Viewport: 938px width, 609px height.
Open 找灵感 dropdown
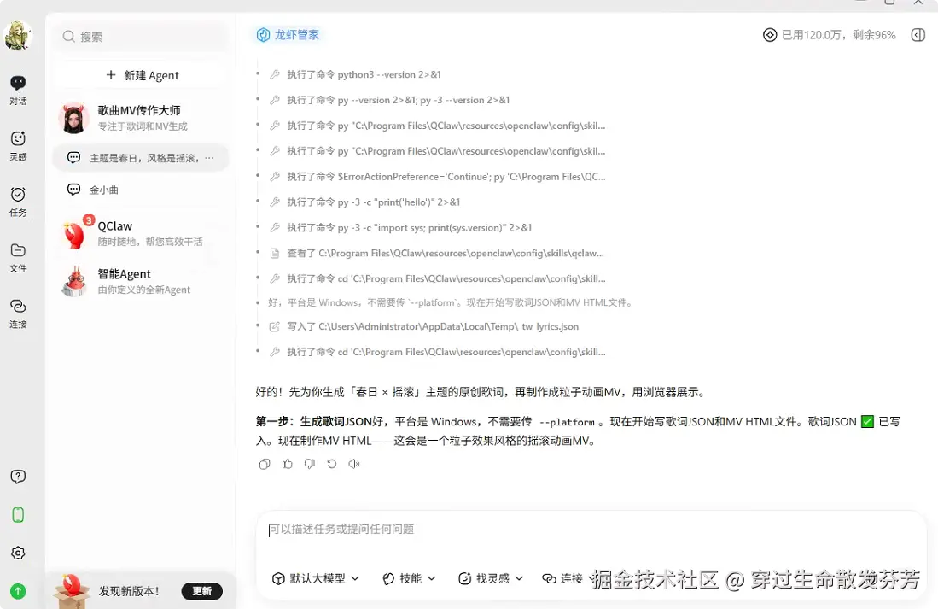point(491,578)
